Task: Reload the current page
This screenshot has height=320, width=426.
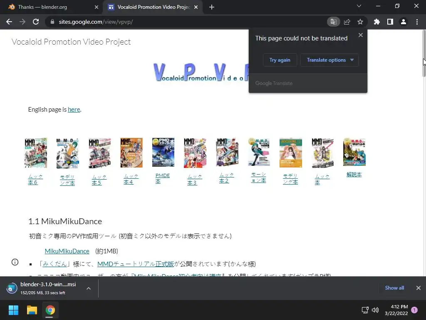Action: (x=36, y=22)
